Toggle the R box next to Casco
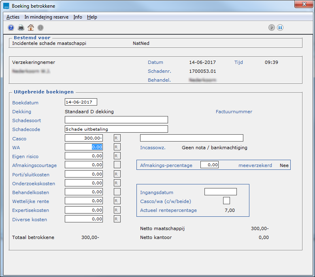This screenshot has width=315, height=277. tap(117, 138)
